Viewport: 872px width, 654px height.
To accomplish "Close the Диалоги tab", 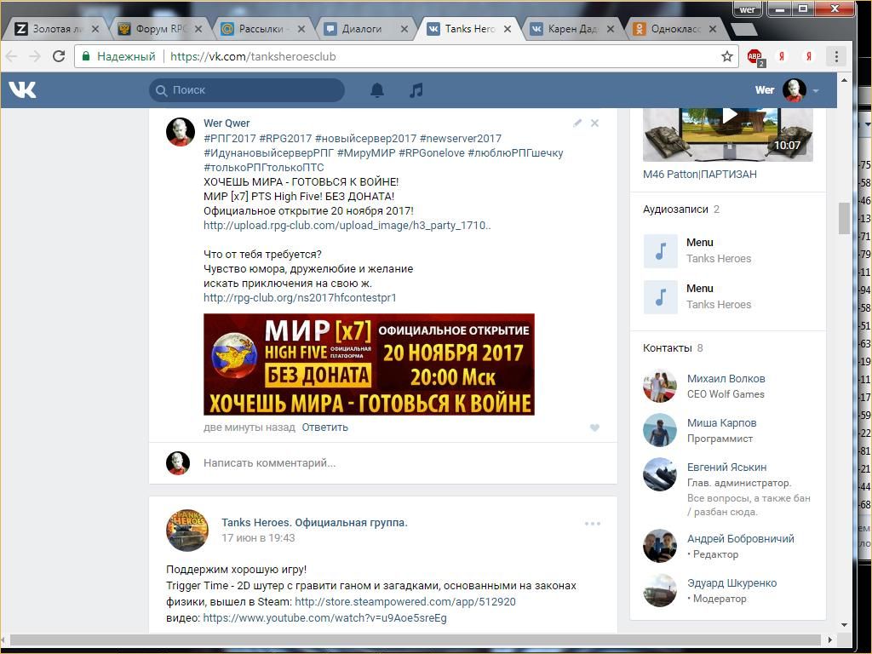I will point(404,29).
